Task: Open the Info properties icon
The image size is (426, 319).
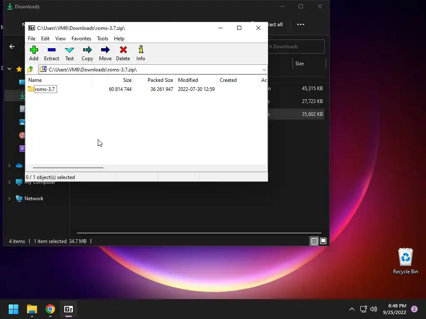Action: 141,54
